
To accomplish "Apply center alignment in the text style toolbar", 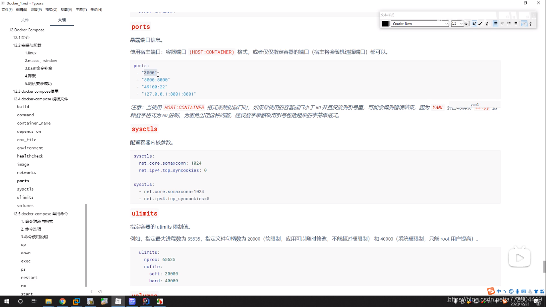I will coord(502,24).
